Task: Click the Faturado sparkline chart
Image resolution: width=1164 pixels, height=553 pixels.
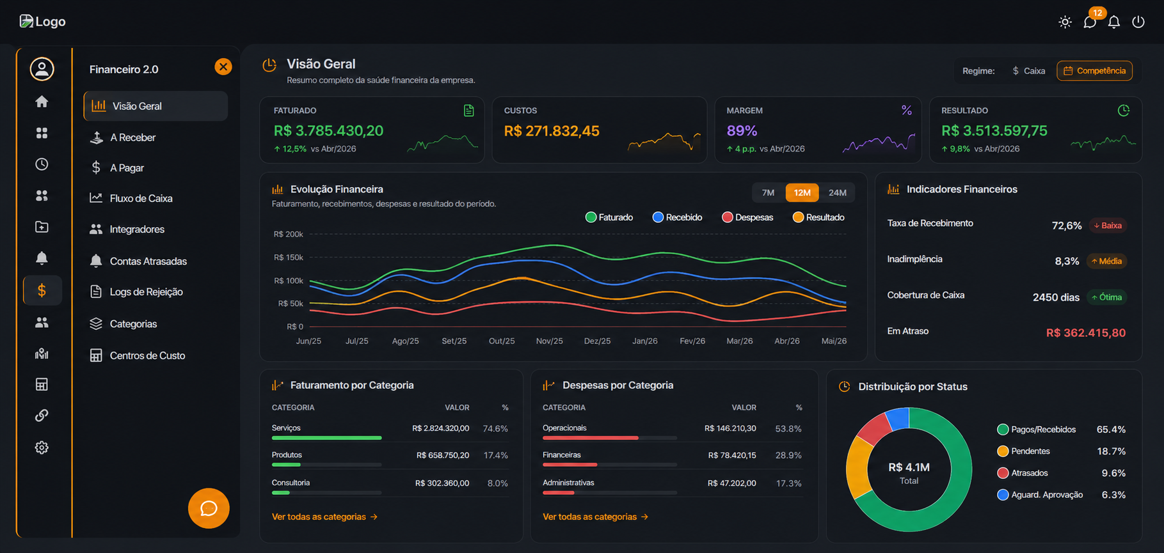Action: pyautogui.click(x=443, y=143)
